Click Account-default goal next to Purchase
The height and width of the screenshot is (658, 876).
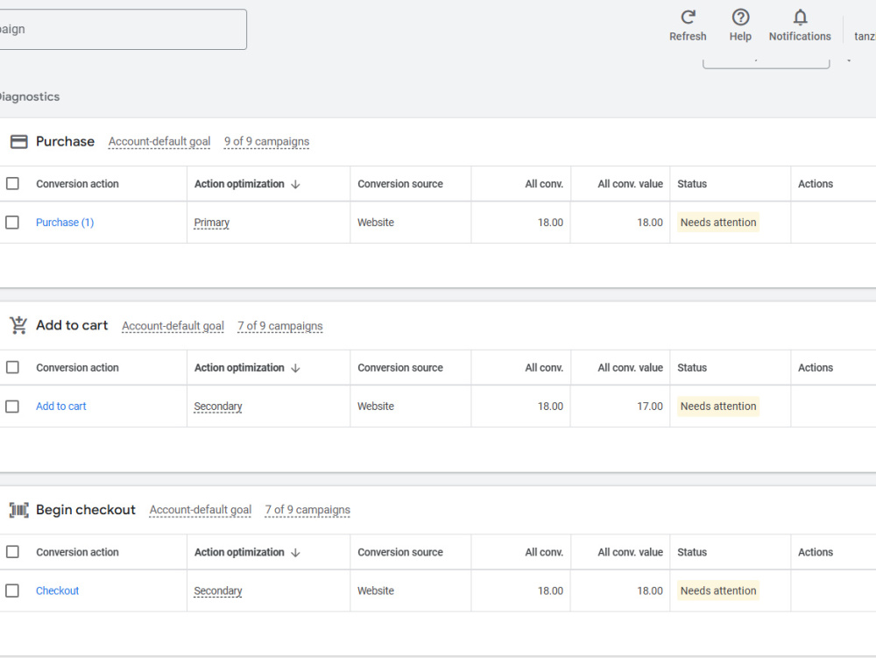[159, 141]
